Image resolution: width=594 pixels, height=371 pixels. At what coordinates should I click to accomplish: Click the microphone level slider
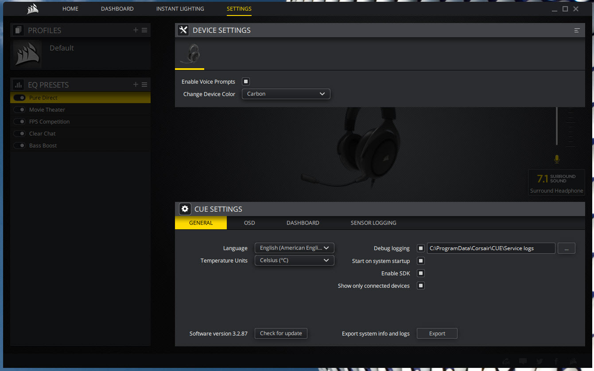coord(557,126)
